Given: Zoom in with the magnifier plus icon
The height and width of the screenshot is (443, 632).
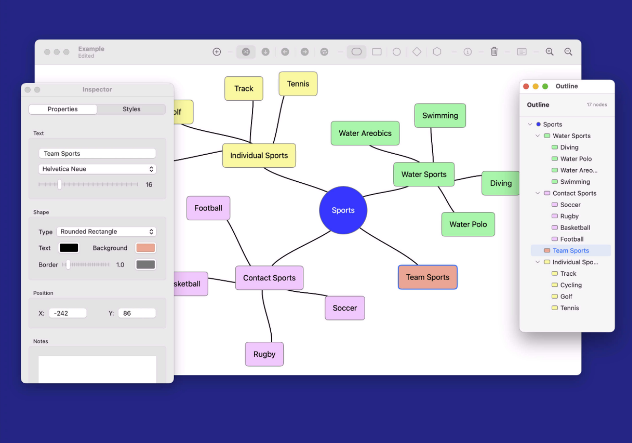Looking at the screenshot, I should coord(549,52).
